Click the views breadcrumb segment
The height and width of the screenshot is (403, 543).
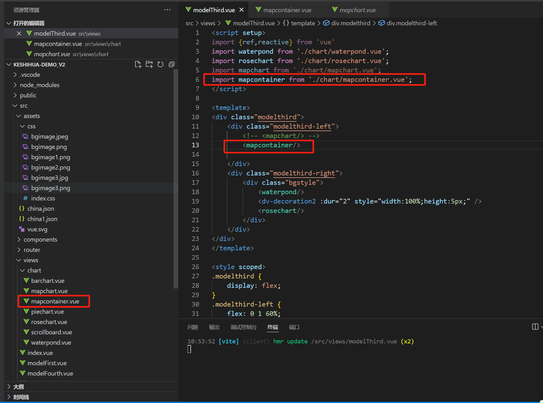208,23
